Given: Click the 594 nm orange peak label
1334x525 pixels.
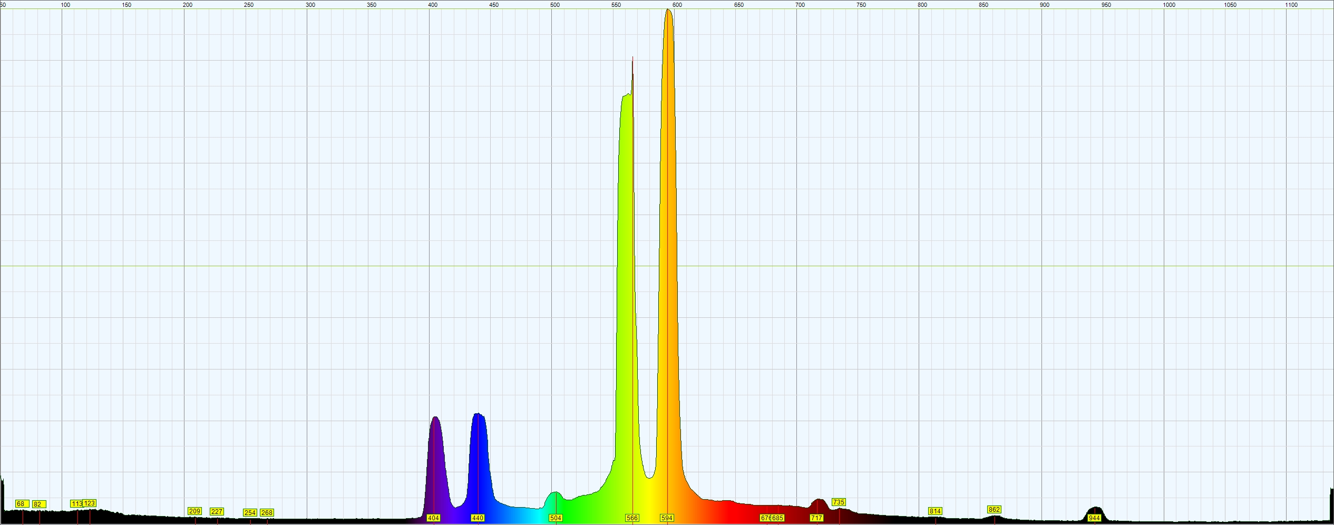Looking at the screenshot, I should (x=667, y=518).
